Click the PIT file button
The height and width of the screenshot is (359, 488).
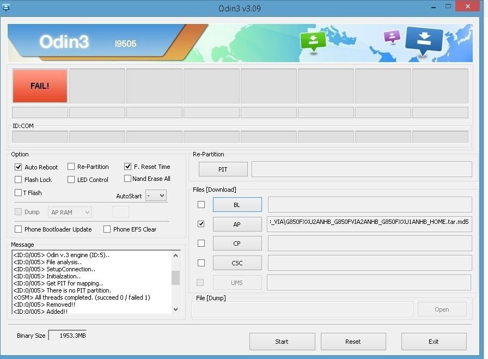pyautogui.click(x=223, y=169)
